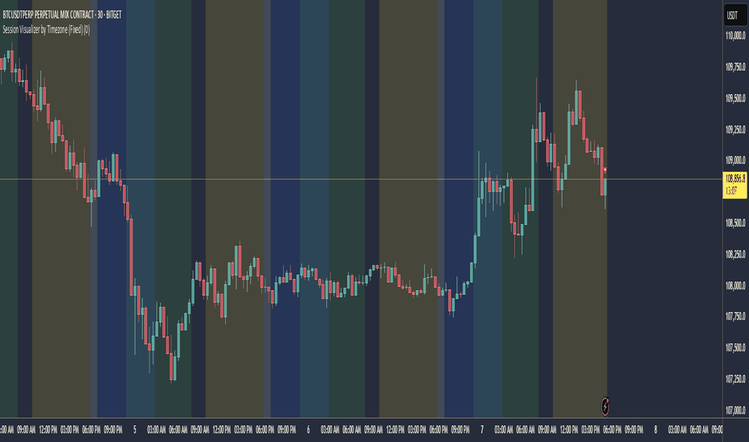This screenshot has height=442, width=749.
Task: Click the day 8 date label on time axis
Action: point(656,430)
